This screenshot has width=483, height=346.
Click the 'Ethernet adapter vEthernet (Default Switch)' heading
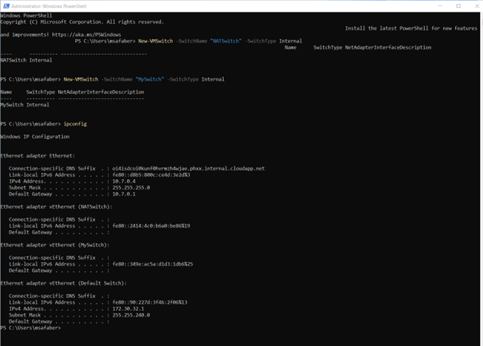(x=63, y=283)
